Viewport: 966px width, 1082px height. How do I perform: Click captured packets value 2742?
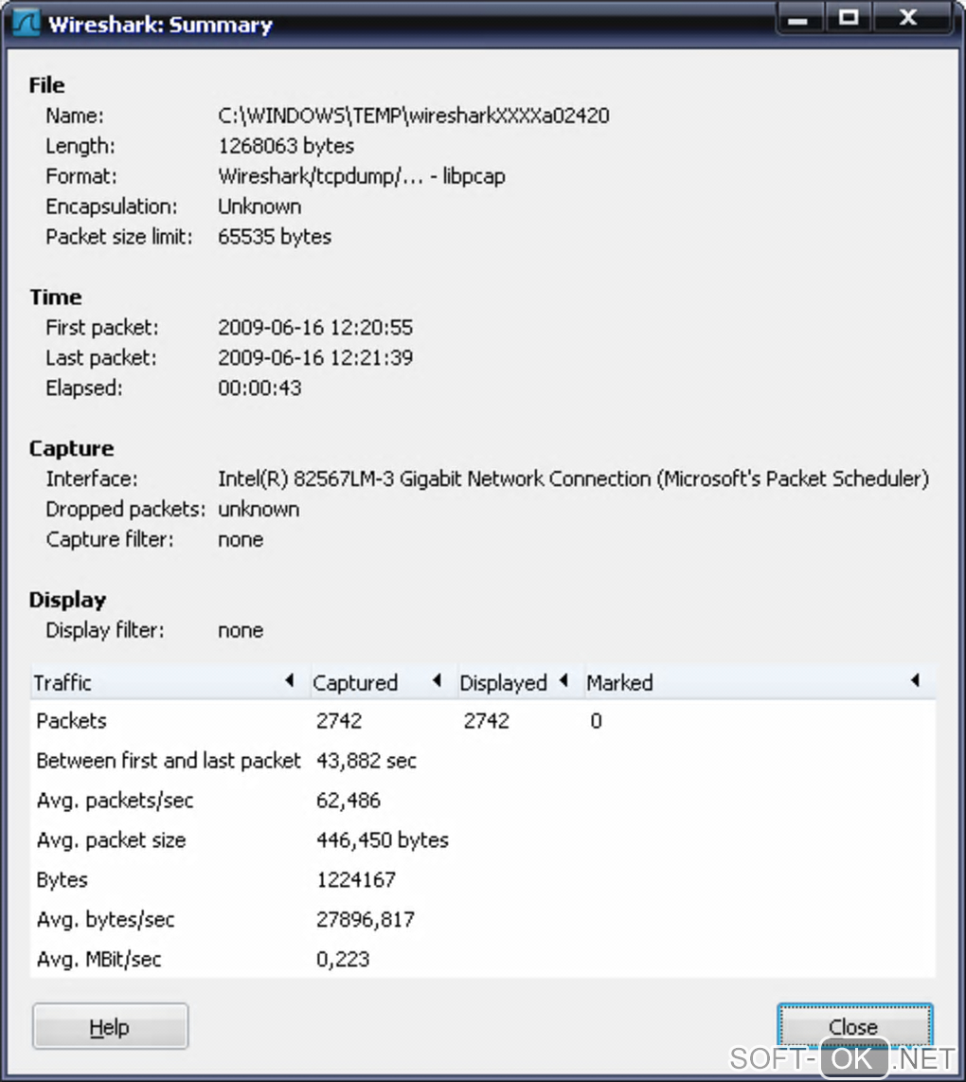pyautogui.click(x=339, y=721)
